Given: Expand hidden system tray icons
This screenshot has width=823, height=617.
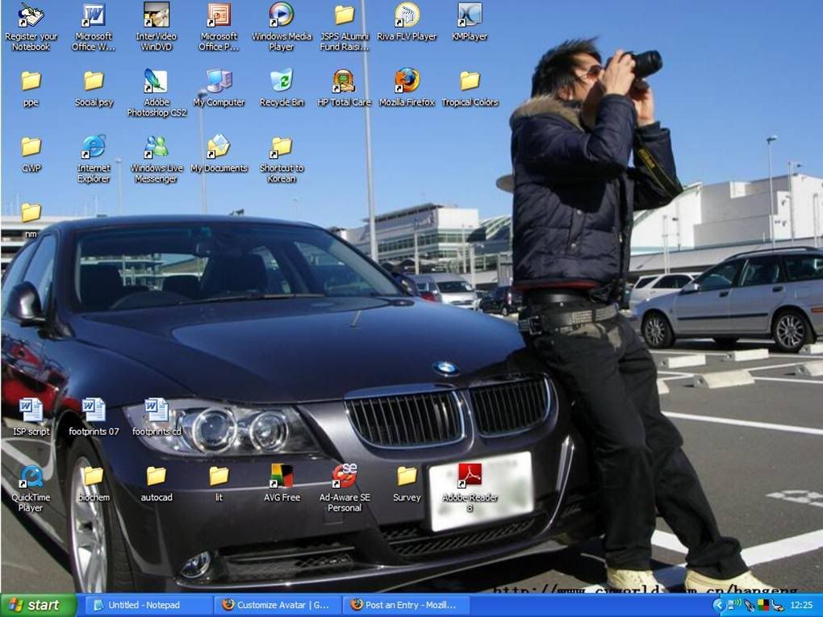Looking at the screenshot, I should [x=718, y=606].
